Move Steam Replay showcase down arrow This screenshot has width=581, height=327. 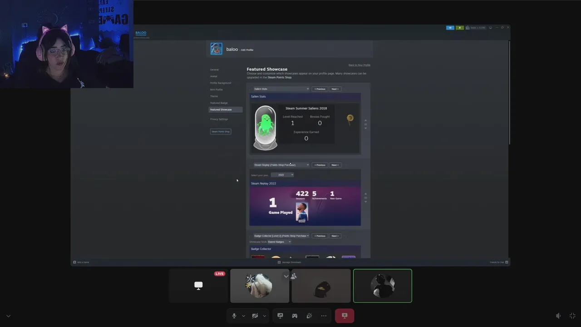coord(366,202)
